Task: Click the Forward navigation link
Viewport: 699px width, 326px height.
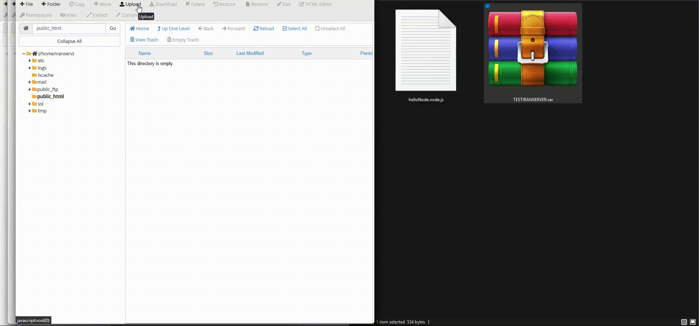Action: (234, 29)
